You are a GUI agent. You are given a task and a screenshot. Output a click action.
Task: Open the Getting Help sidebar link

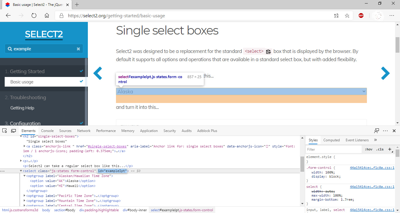coord(22,108)
